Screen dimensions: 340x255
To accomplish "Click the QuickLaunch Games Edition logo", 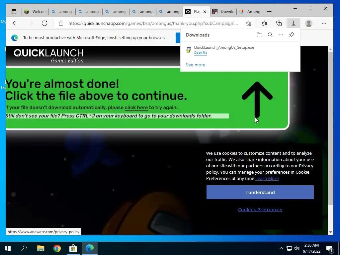I will coord(48,56).
